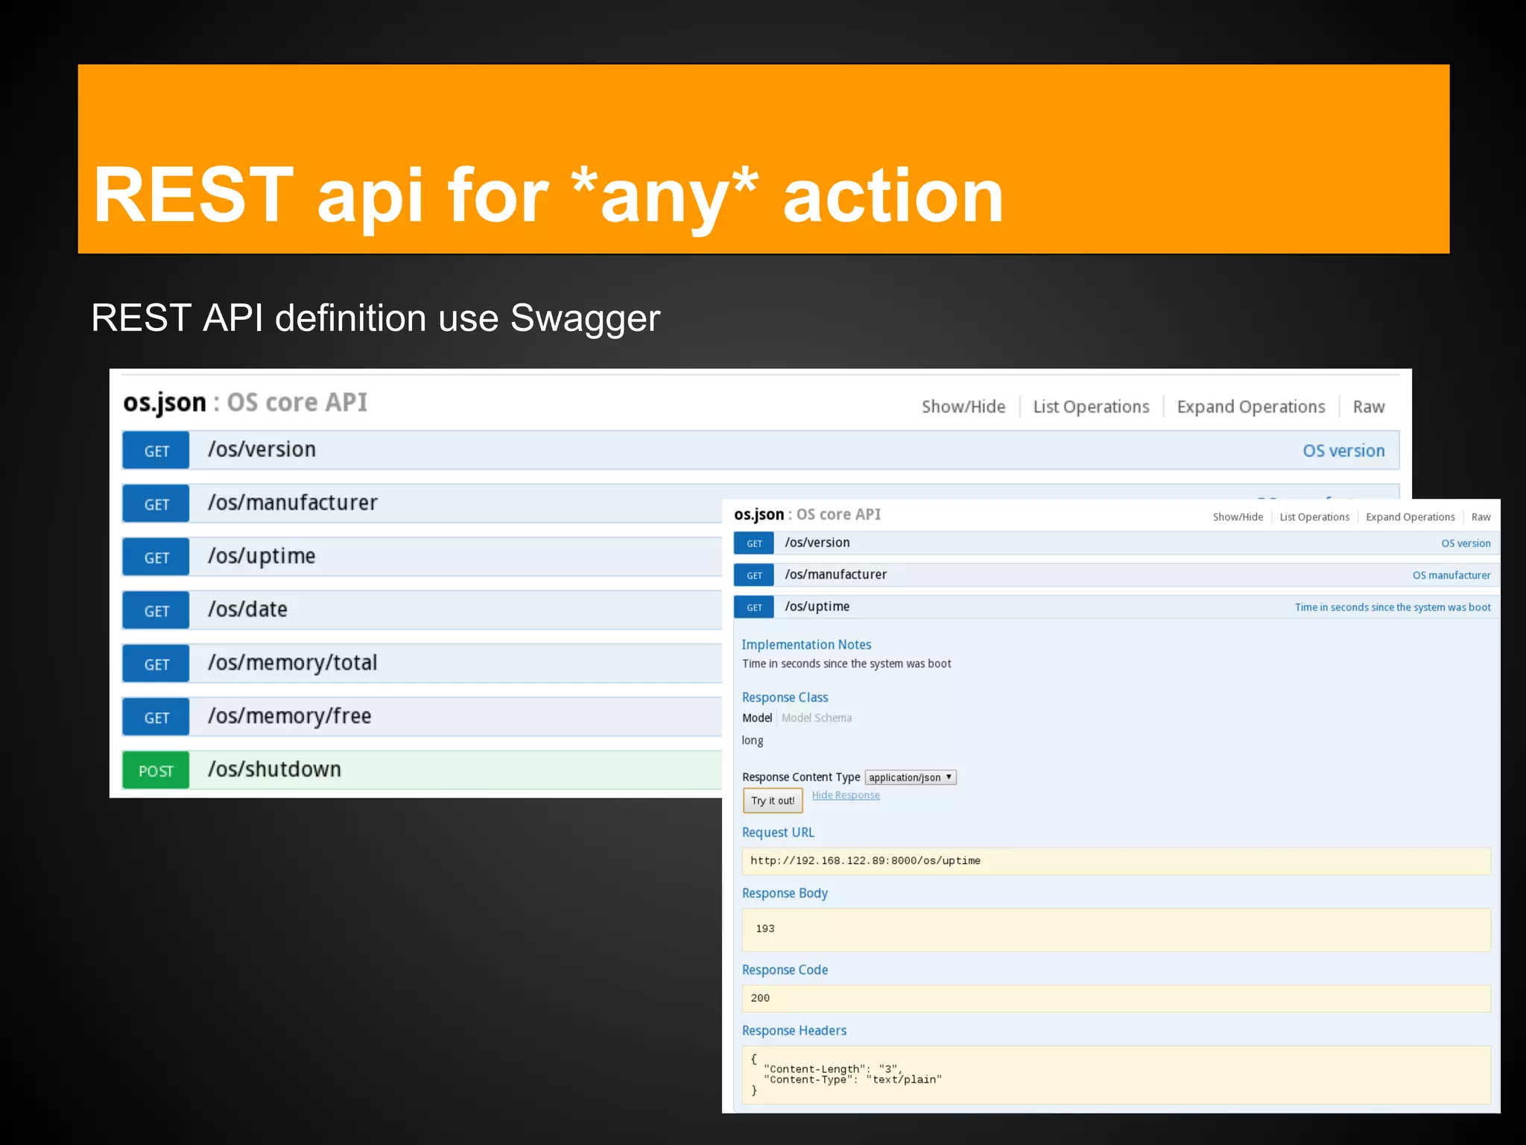The width and height of the screenshot is (1526, 1145).
Task: Click the Try it out! button
Action: click(x=773, y=801)
